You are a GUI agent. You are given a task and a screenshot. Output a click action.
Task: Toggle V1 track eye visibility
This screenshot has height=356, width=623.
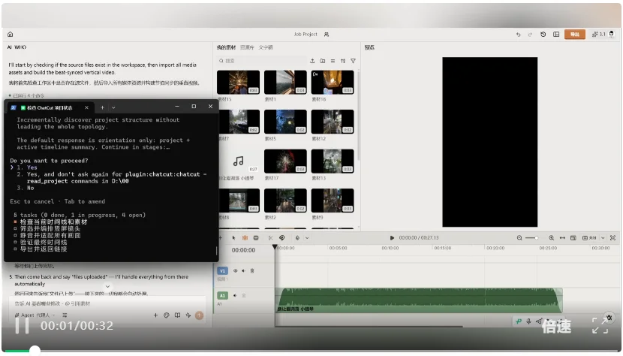coord(235,271)
